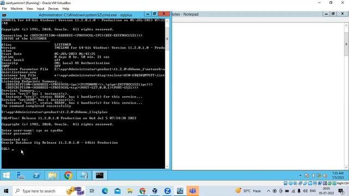Open Chrome in the guest taskbar
The width and height of the screenshot is (349, 196).
pos(68,175)
